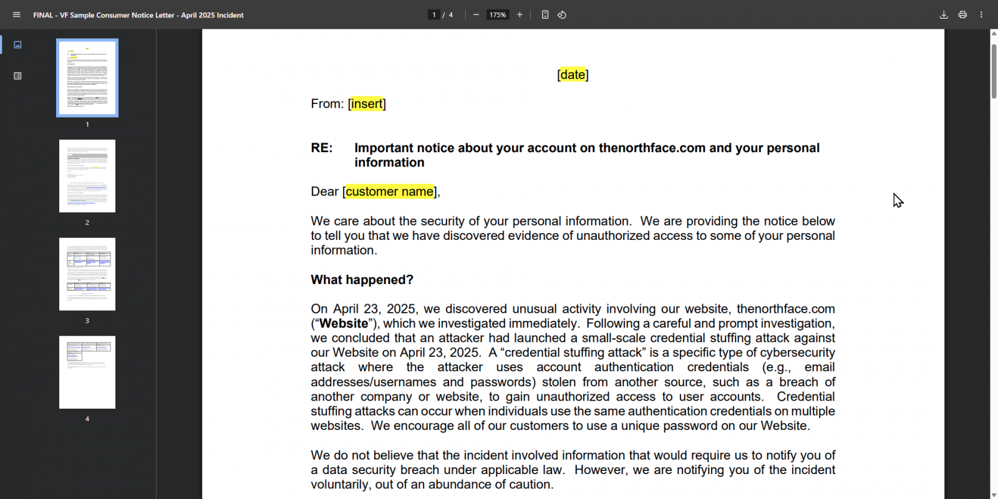
Task: Select the page number input field
Action: coord(434,15)
